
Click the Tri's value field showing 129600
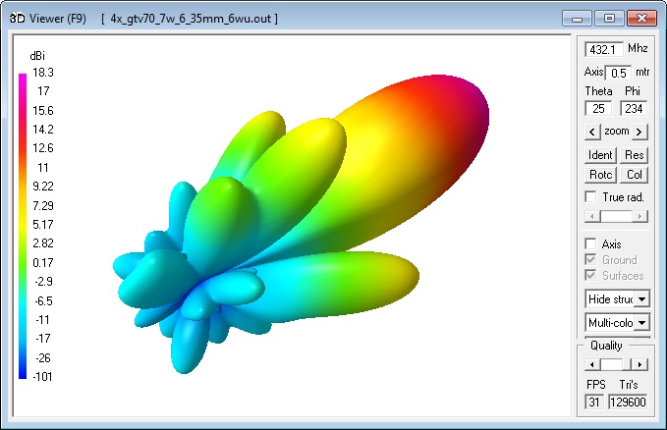click(x=628, y=402)
